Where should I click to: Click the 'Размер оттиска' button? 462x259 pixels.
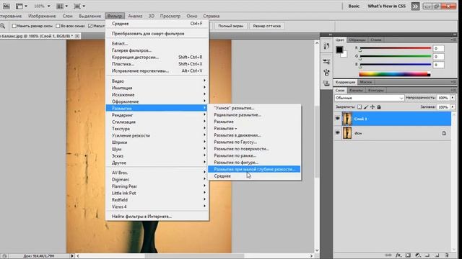click(267, 26)
